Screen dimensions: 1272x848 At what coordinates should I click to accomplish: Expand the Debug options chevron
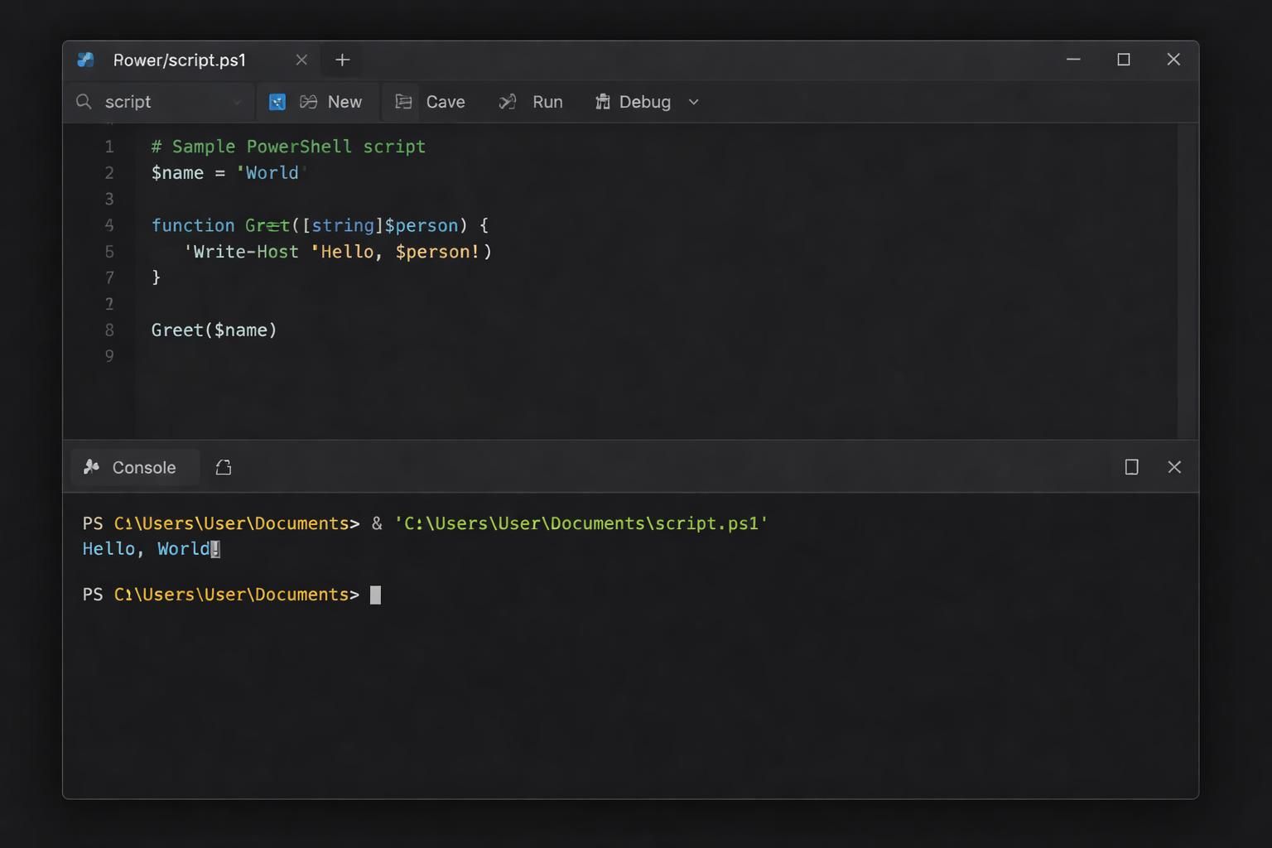pos(694,102)
